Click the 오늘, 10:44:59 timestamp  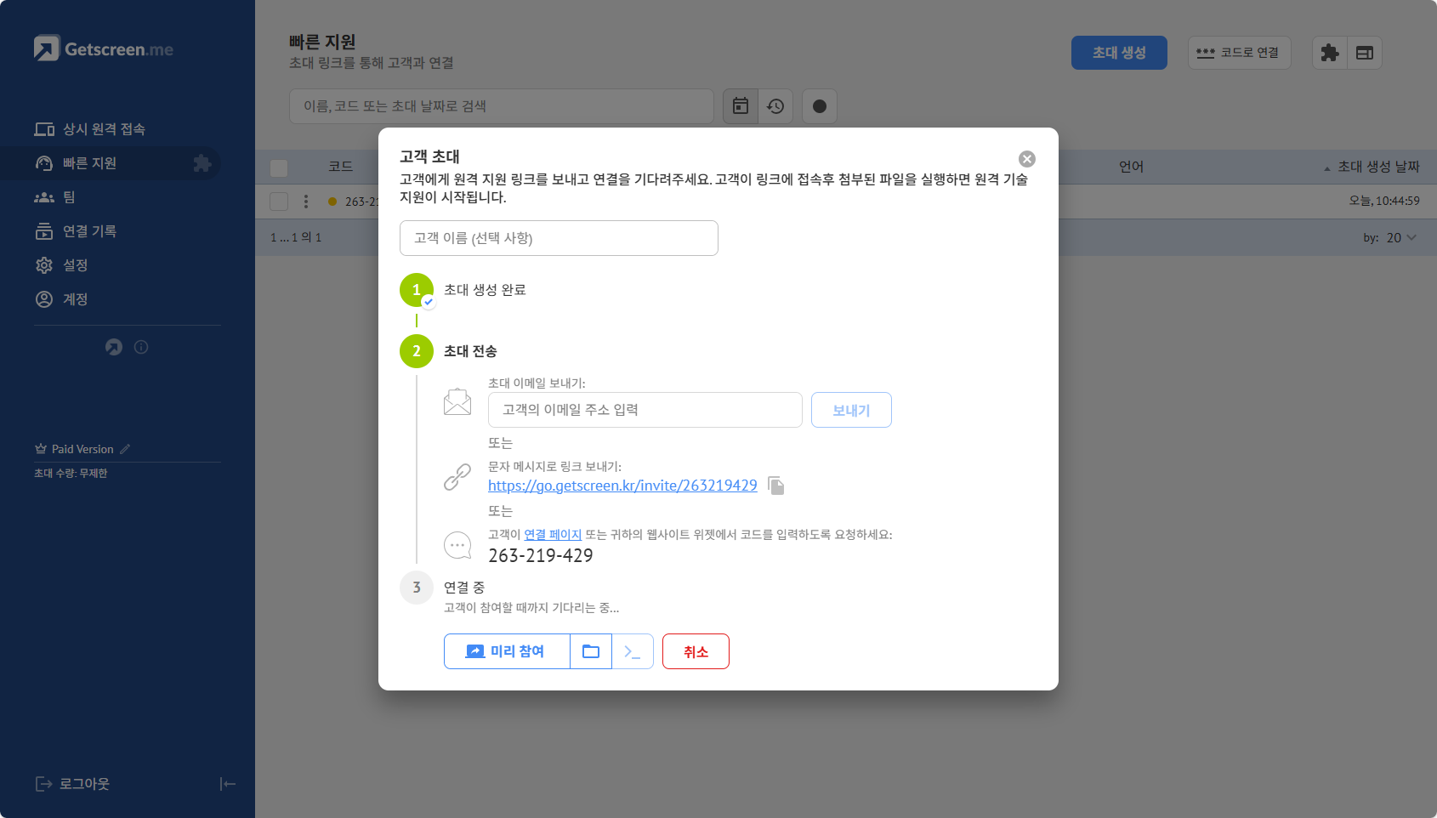(1384, 201)
